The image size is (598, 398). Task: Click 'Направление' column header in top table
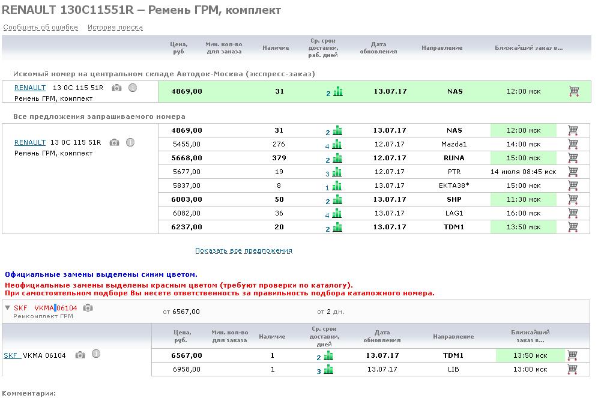[x=441, y=48]
